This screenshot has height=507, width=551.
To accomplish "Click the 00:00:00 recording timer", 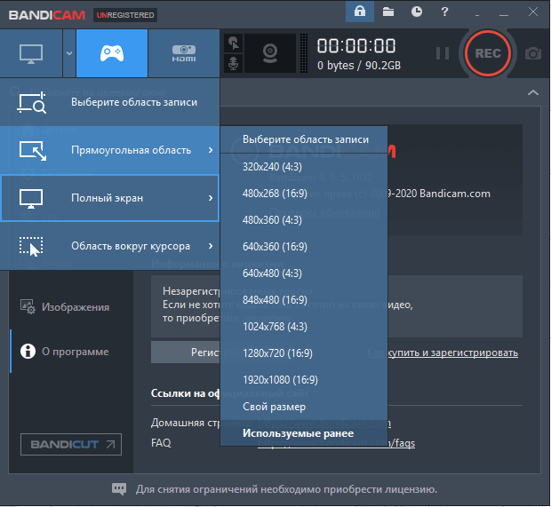I will [356, 46].
